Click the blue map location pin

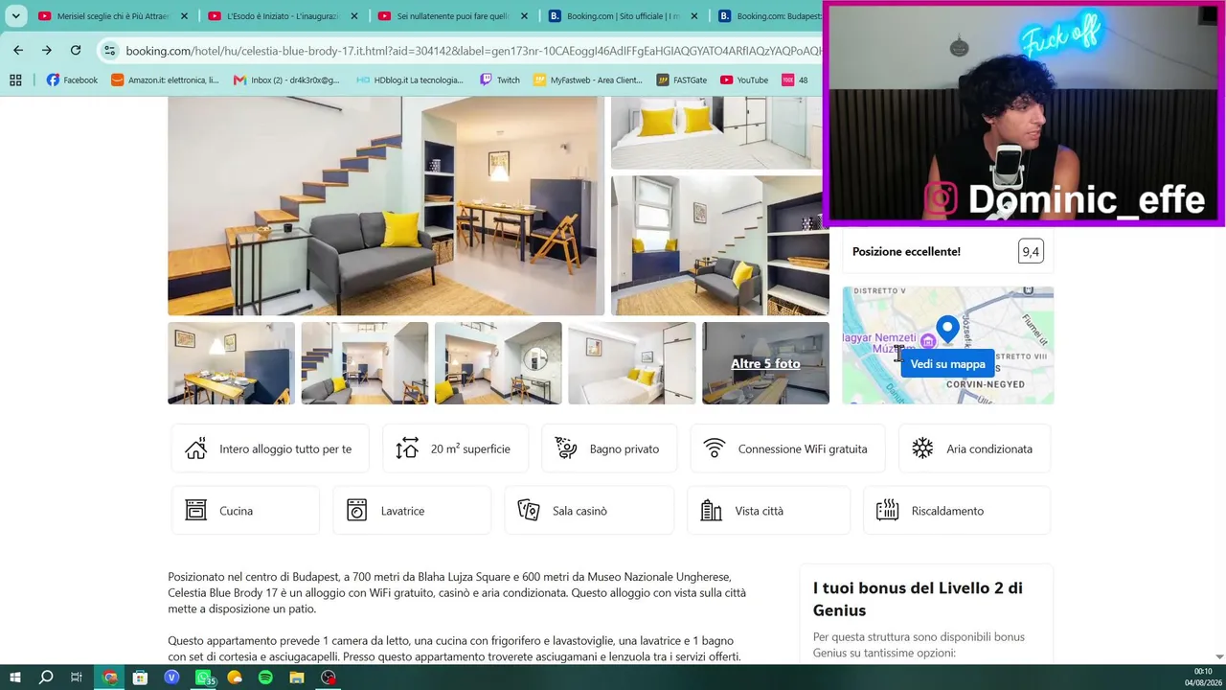click(947, 330)
